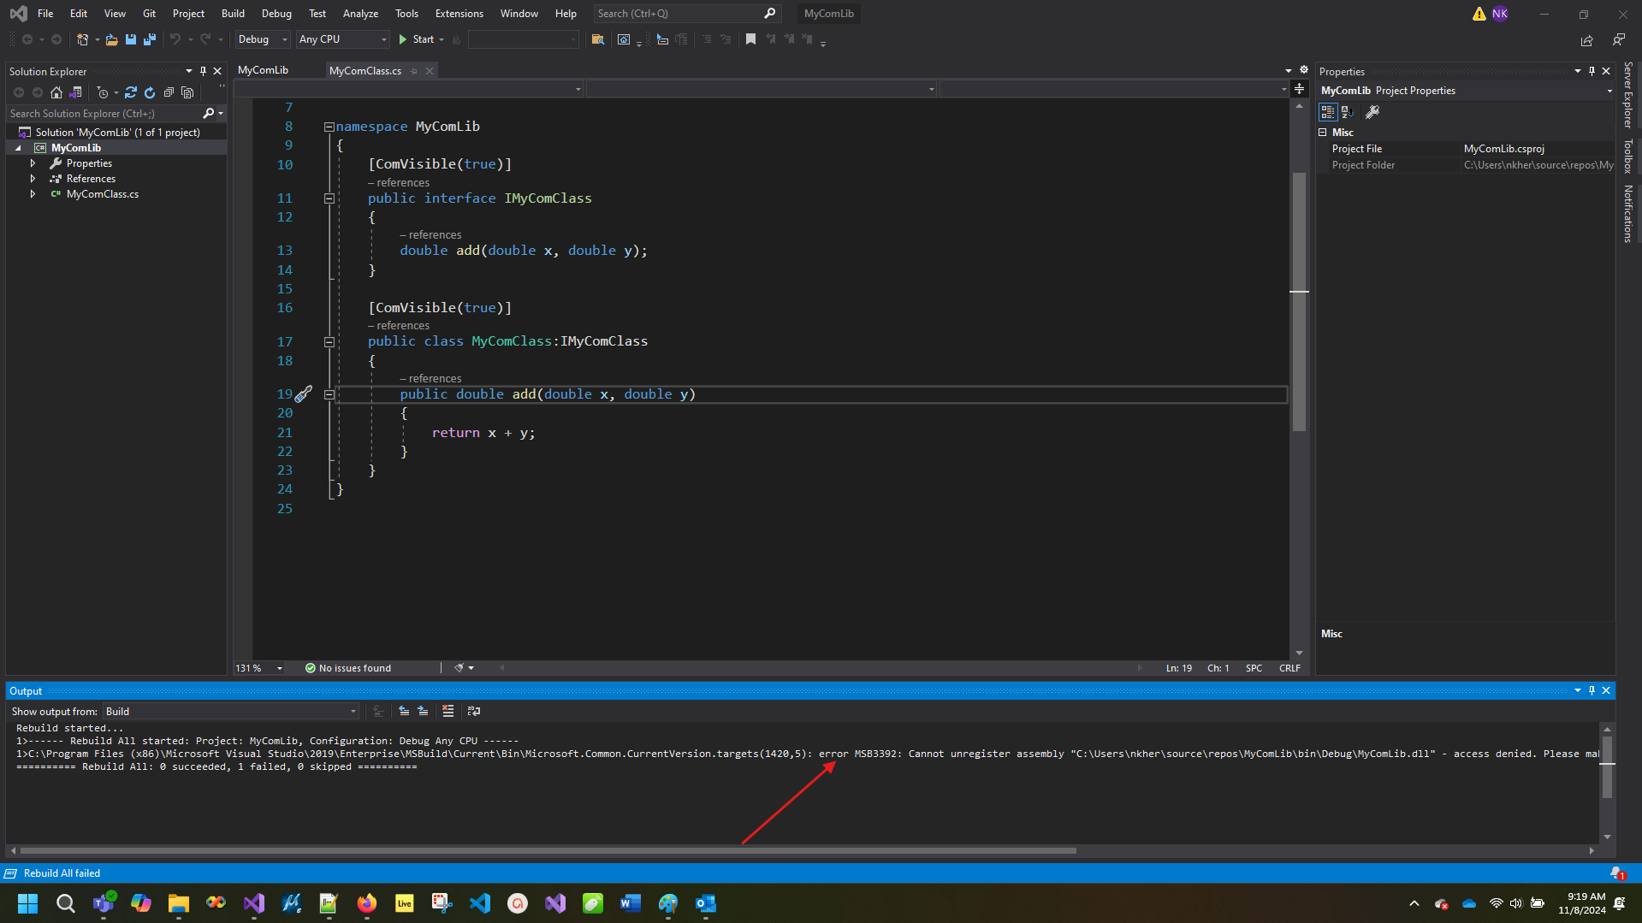Open Microsoft Word from the taskbar
Screen dimensions: 1642x923
[631, 902]
